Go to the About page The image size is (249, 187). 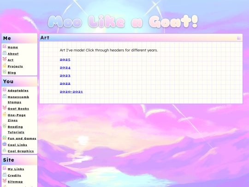click(13, 54)
